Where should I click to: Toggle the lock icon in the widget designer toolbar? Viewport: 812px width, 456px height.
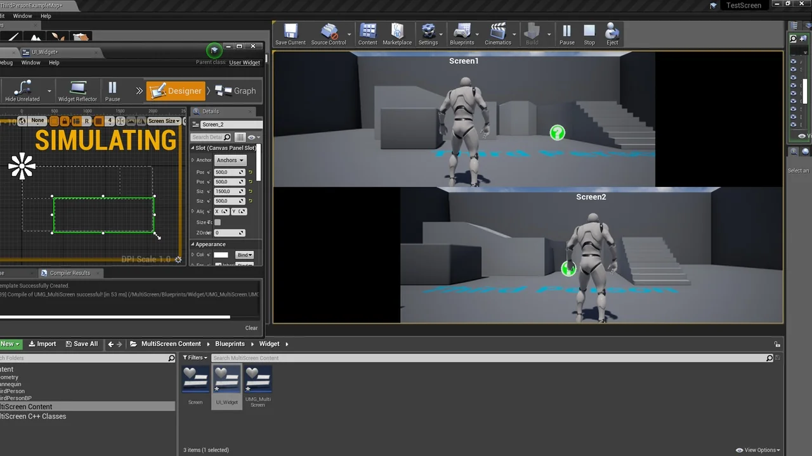66,120
